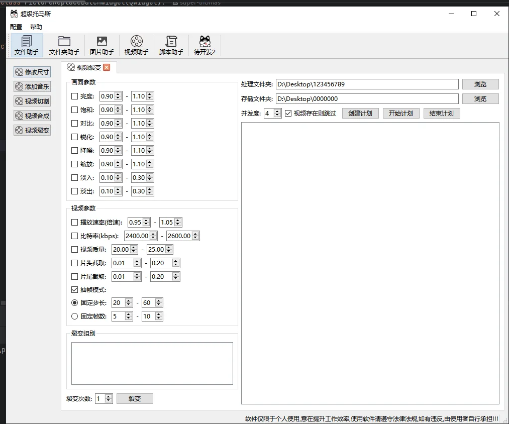Select 添加音乐 in the sidebar
Screen dimensions: 509x424
click(x=32, y=86)
